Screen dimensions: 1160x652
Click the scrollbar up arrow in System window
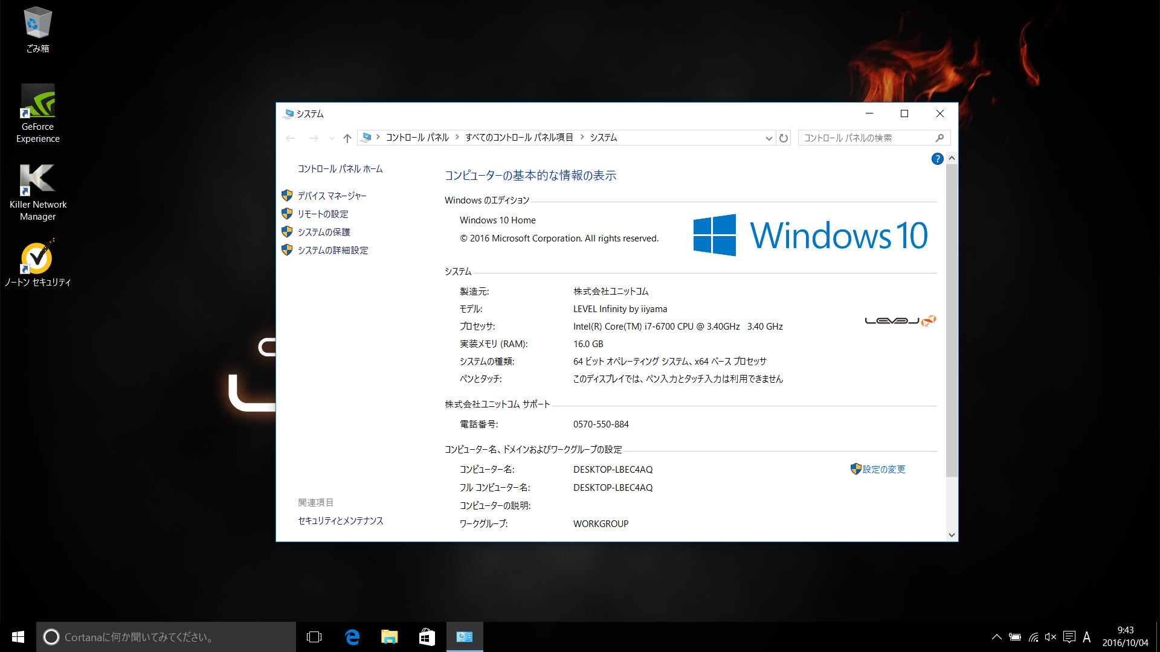[x=952, y=158]
